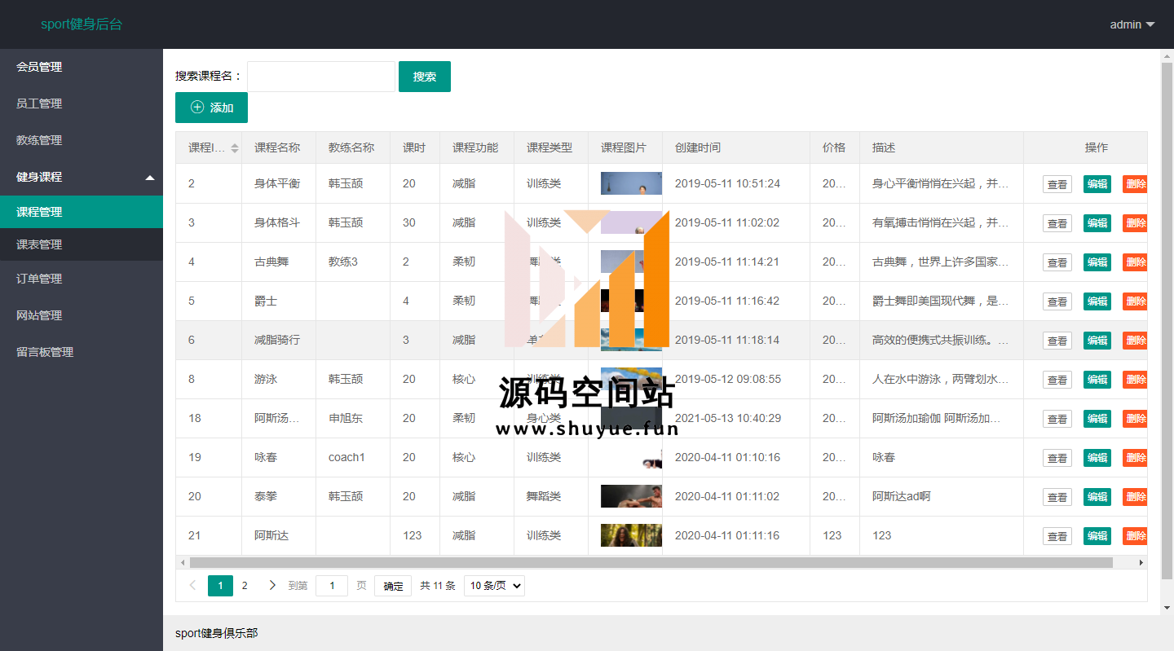Click the horizontal table scrollbar track
The height and width of the screenshot is (651, 1174).
click(652, 562)
